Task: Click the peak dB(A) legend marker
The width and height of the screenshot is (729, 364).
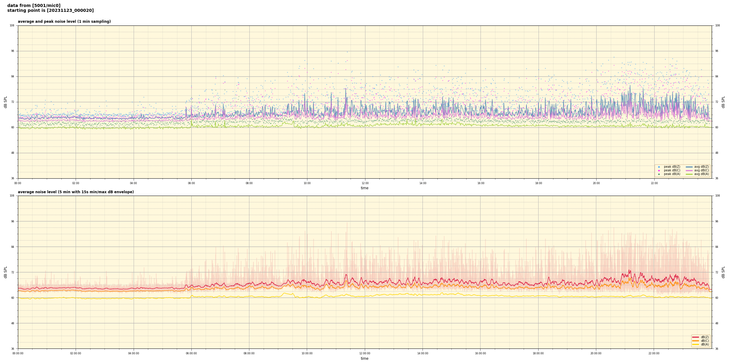Action: pyautogui.click(x=659, y=174)
